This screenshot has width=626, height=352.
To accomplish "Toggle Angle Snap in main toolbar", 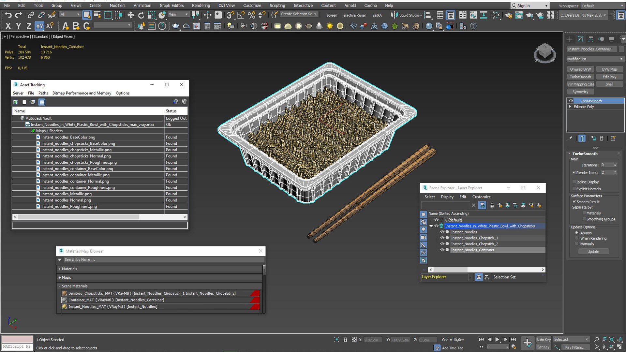I will pos(241,15).
